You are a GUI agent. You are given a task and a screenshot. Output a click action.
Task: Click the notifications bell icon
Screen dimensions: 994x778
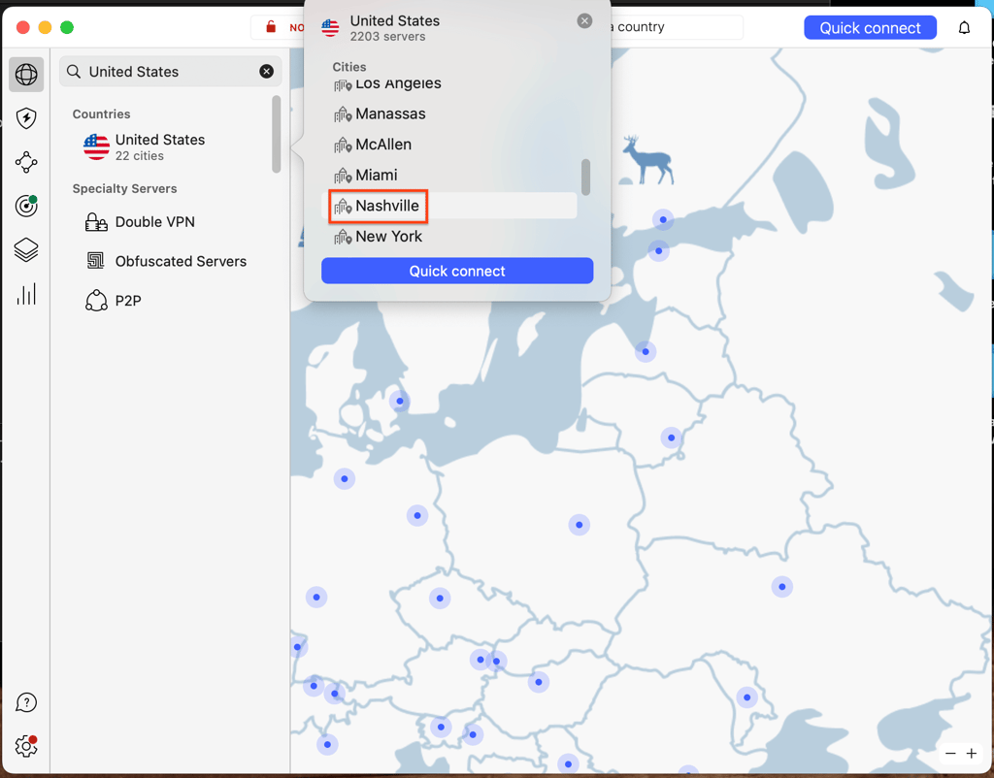point(964,27)
